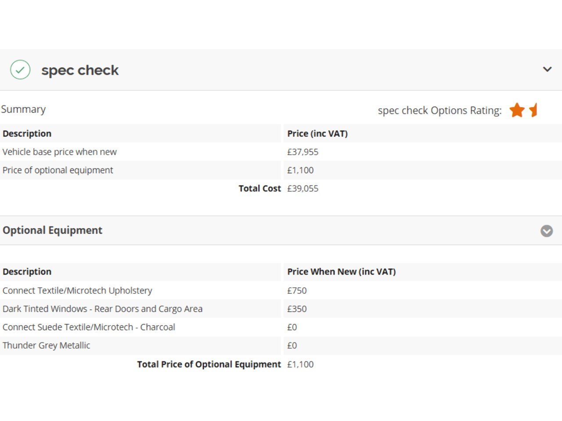Select the Vehicle base price when new row

click(x=60, y=152)
